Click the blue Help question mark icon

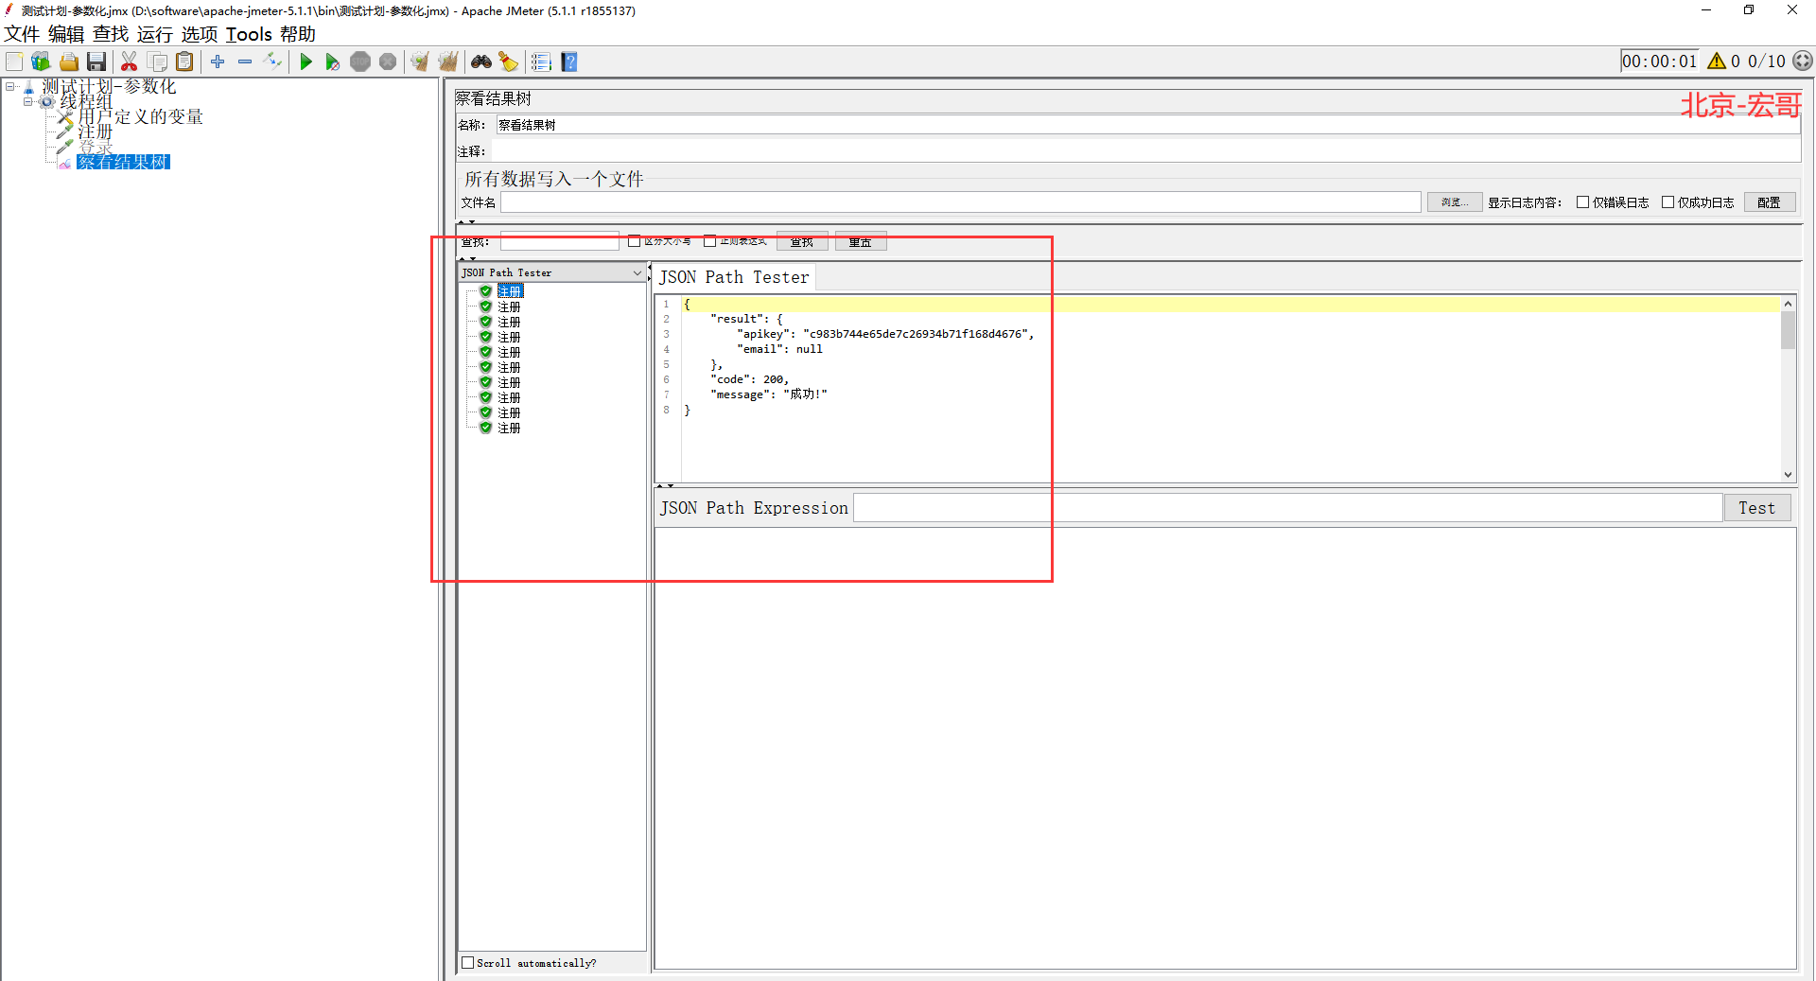[x=569, y=62]
